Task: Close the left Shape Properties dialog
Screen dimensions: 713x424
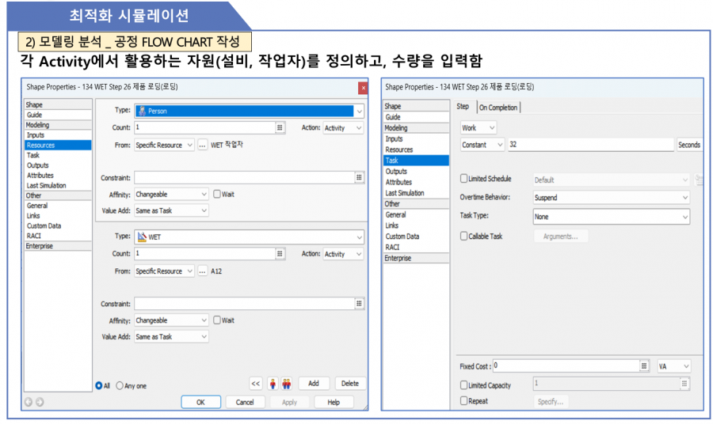Action: point(363,87)
